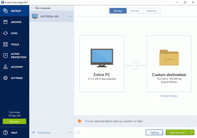
Task: Expand the SOFTPEDIA-S93 backup chevron
Action: tap(70, 16)
